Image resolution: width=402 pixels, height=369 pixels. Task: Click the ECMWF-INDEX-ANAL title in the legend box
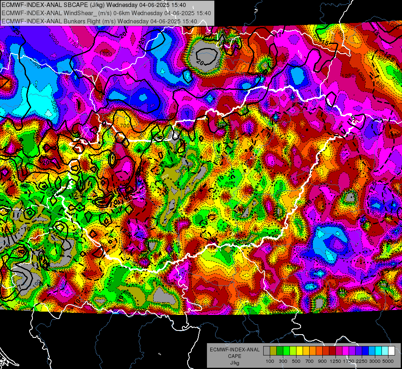pyautogui.click(x=235, y=350)
